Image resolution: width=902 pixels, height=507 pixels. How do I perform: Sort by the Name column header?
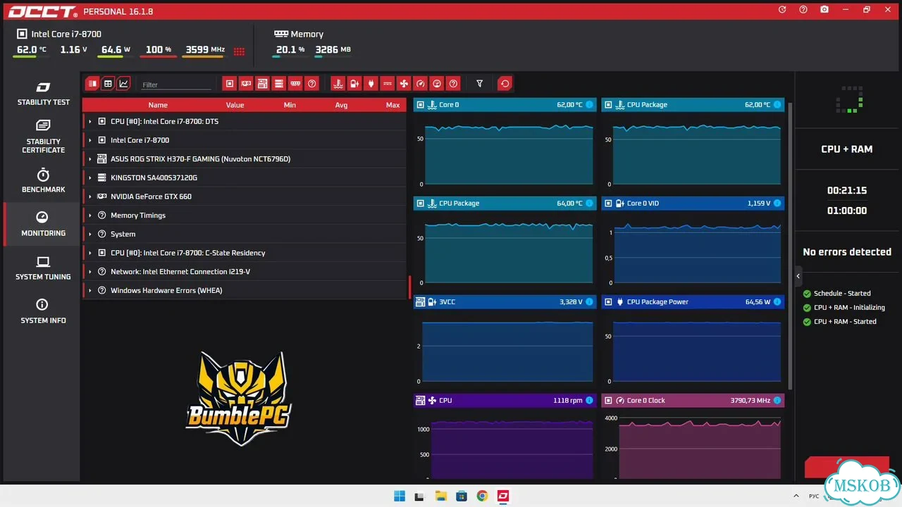(x=158, y=105)
